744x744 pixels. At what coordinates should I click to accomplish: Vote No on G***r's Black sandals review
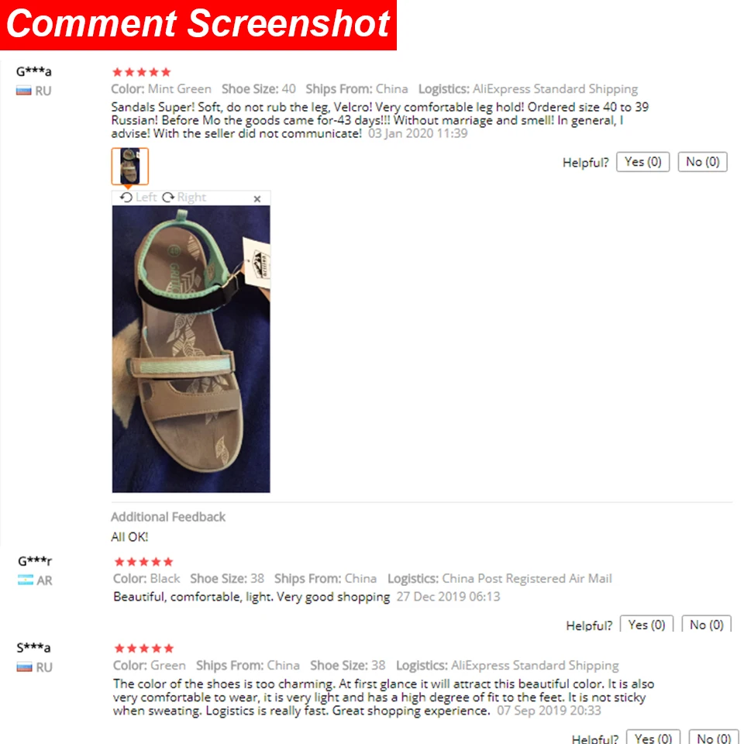coord(706,624)
